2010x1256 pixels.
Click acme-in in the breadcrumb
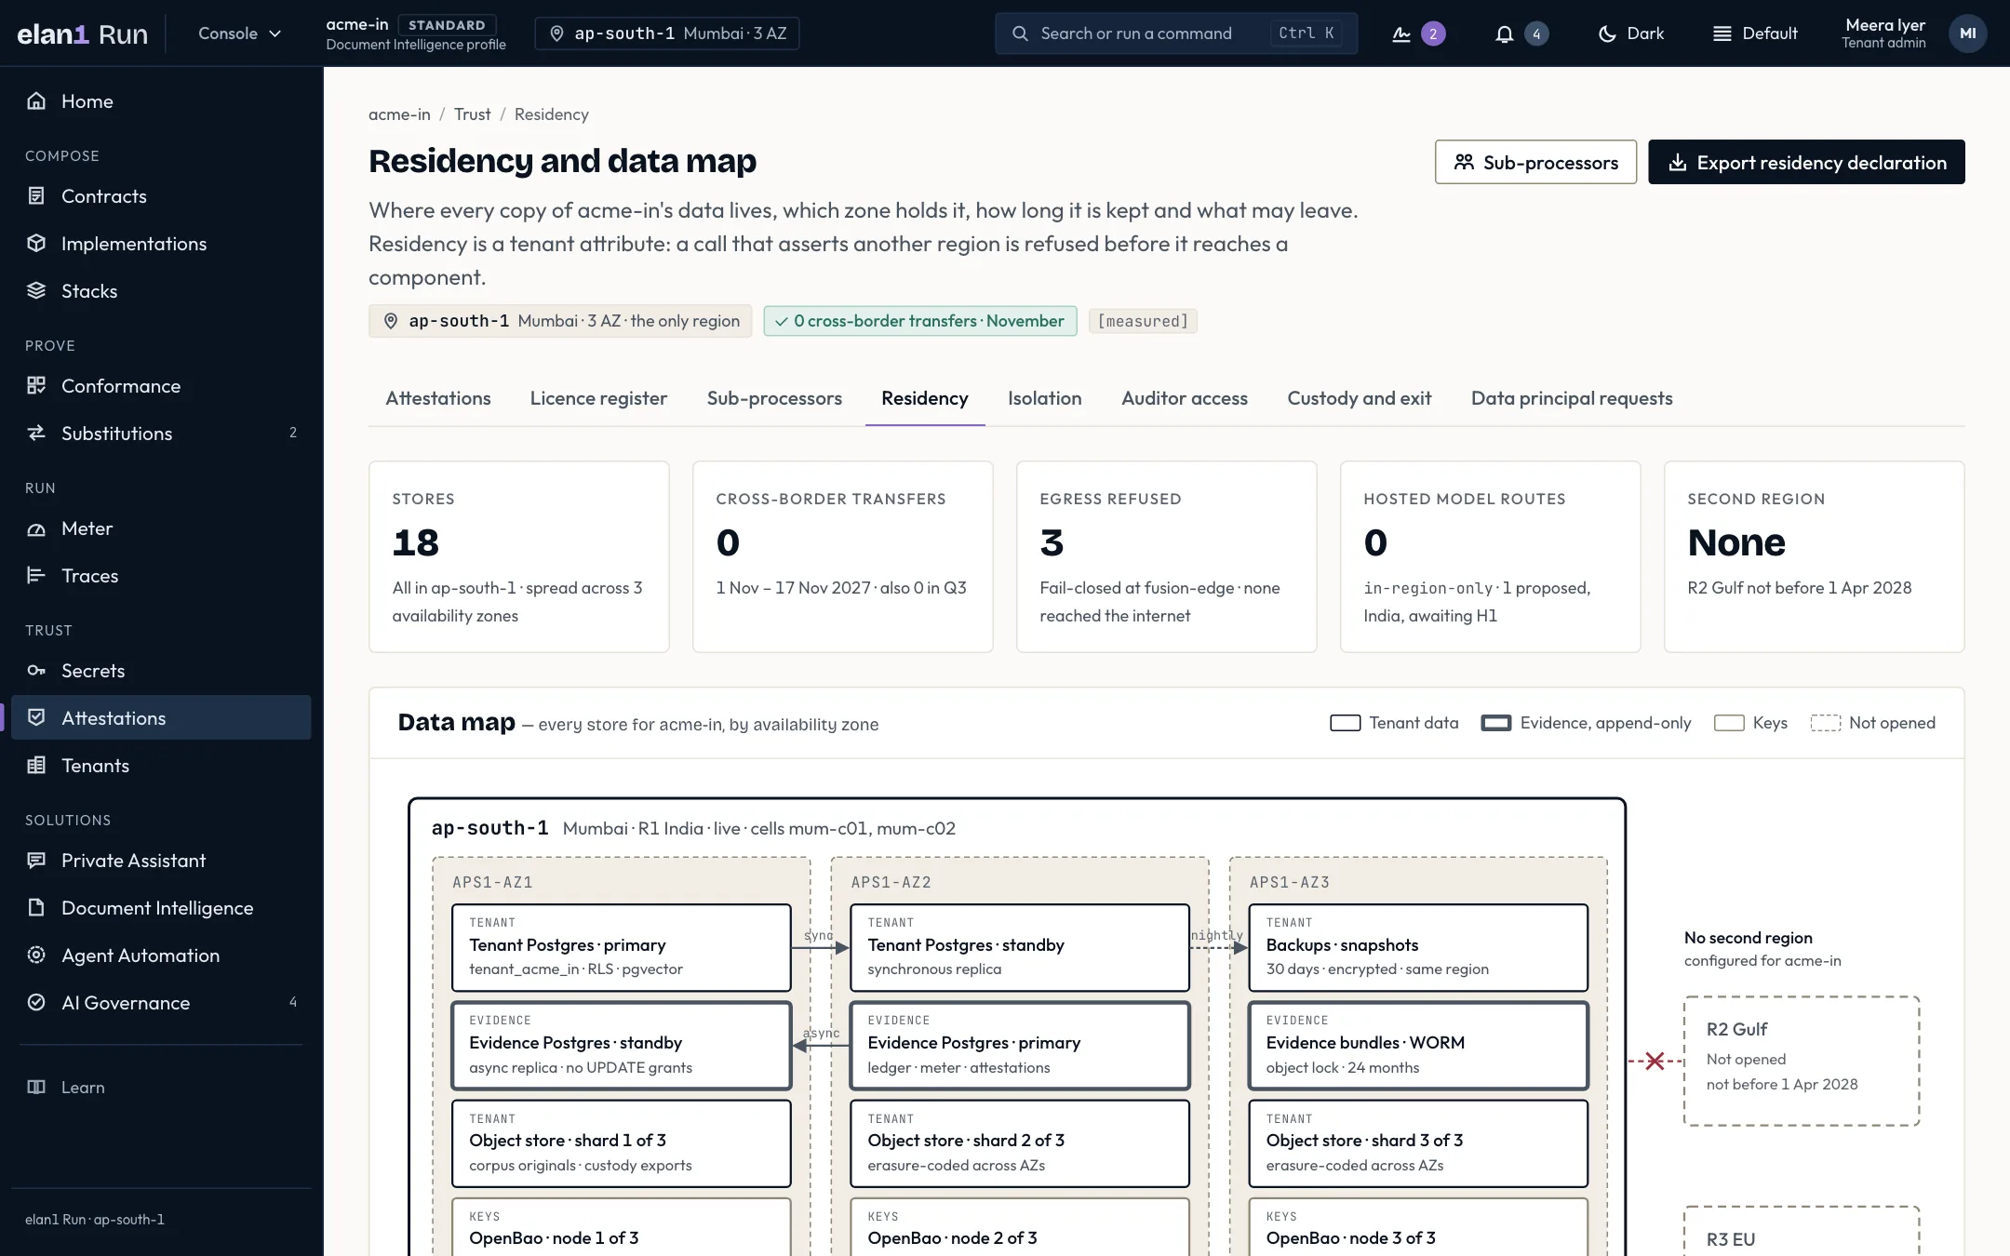pos(399,114)
